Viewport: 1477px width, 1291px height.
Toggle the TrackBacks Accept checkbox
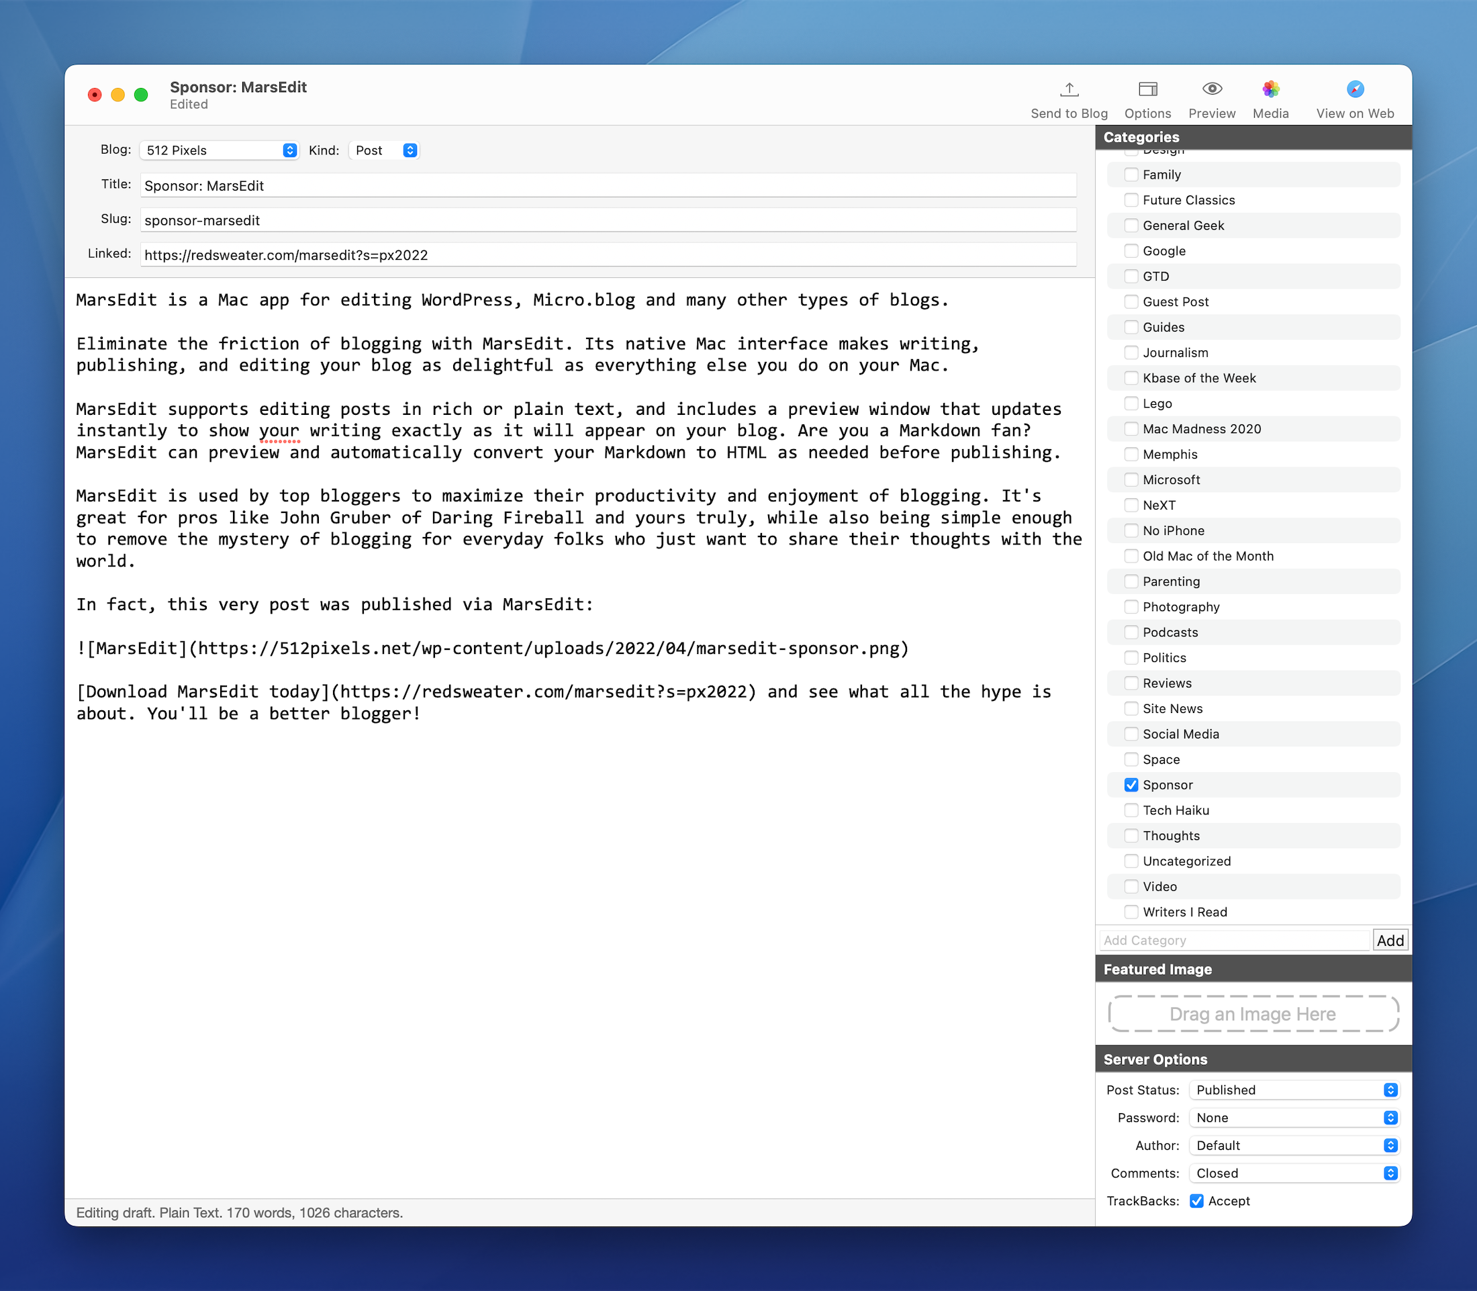pos(1197,1201)
